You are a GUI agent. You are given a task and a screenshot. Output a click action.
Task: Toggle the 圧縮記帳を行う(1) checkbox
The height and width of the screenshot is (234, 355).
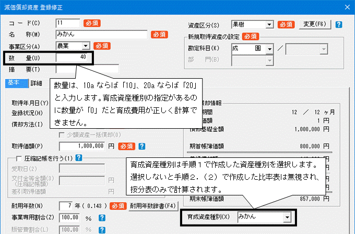click(19, 158)
